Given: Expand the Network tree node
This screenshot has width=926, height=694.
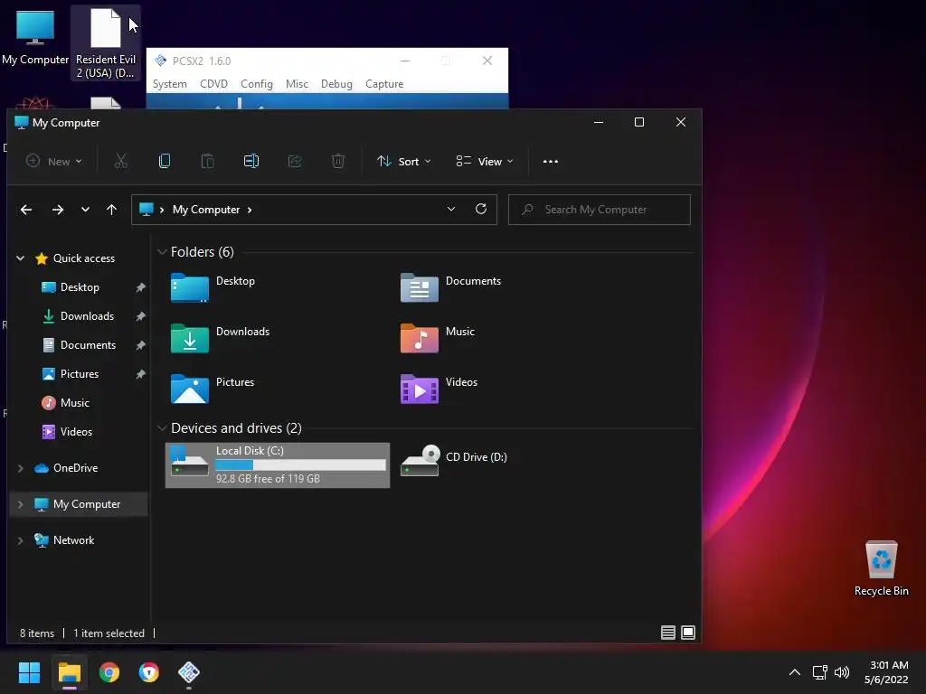Looking at the screenshot, I should point(20,540).
